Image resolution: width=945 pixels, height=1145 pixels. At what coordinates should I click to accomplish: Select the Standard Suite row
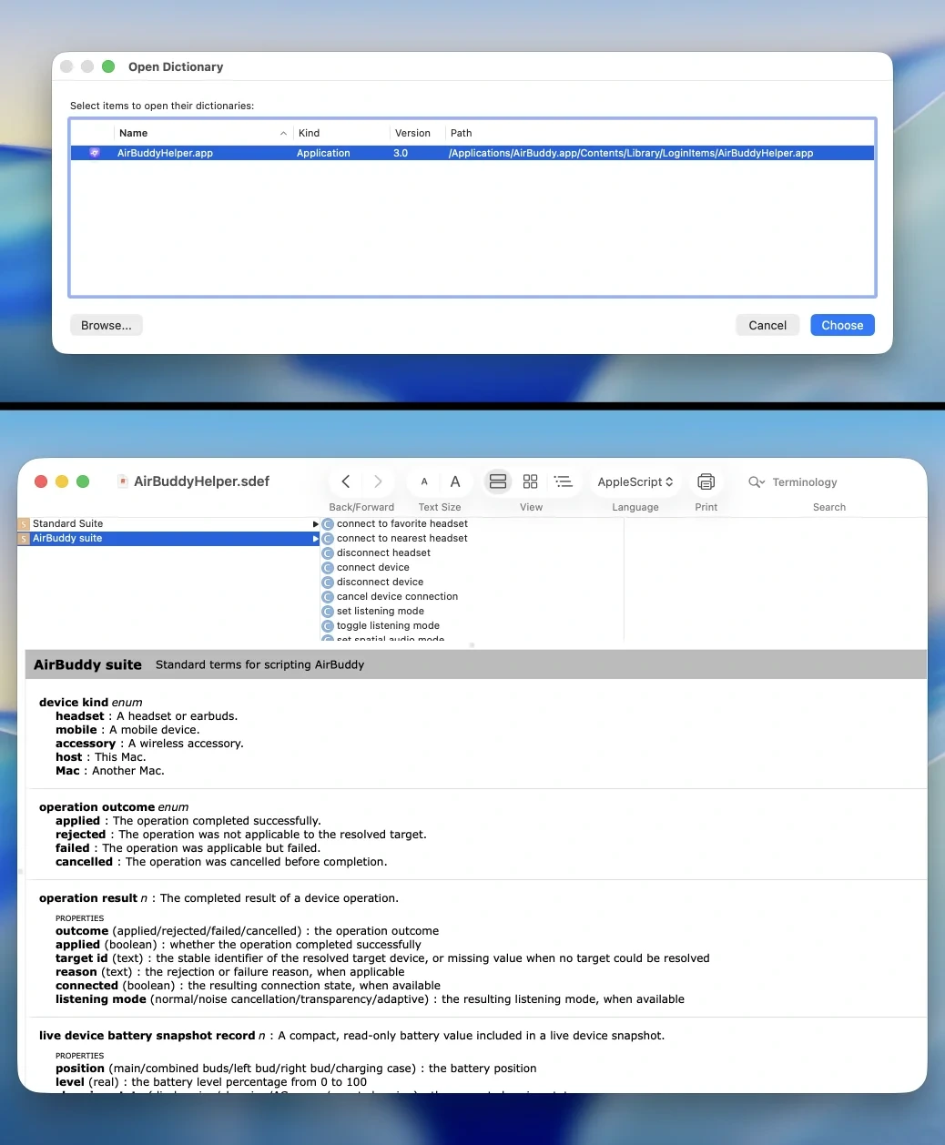[169, 524]
